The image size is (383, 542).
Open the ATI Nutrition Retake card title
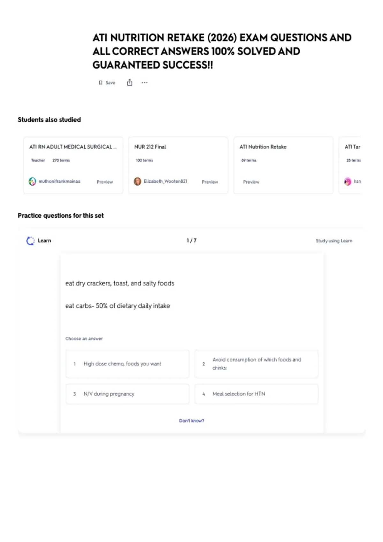[263, 147]
